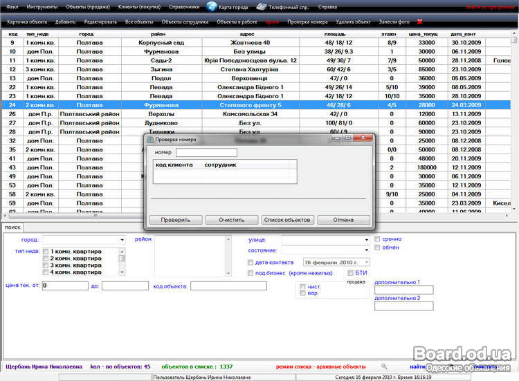Click the Список объектов button
Viewport: 519px width, 381px height.
point(287,220)
